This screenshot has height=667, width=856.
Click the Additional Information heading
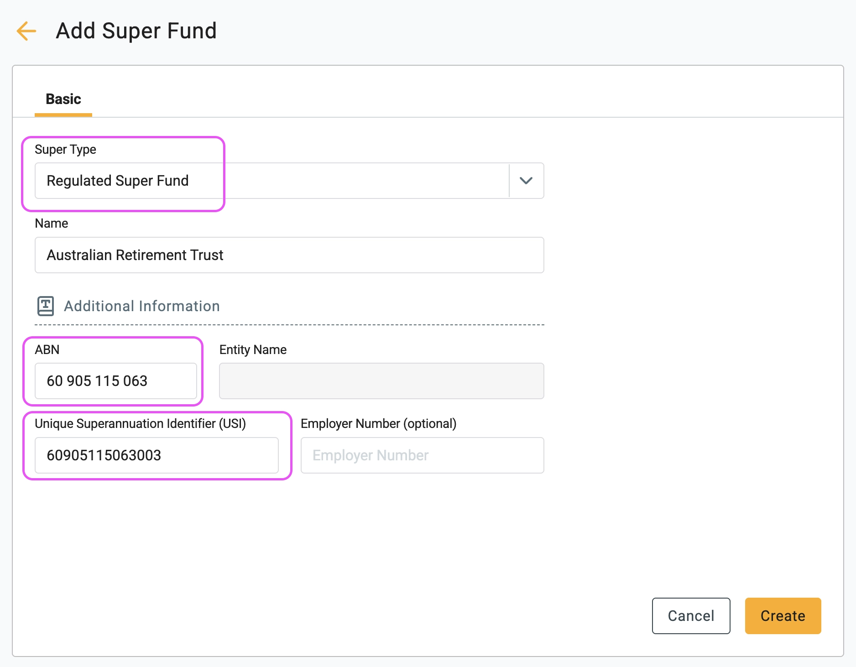(142, 306)
